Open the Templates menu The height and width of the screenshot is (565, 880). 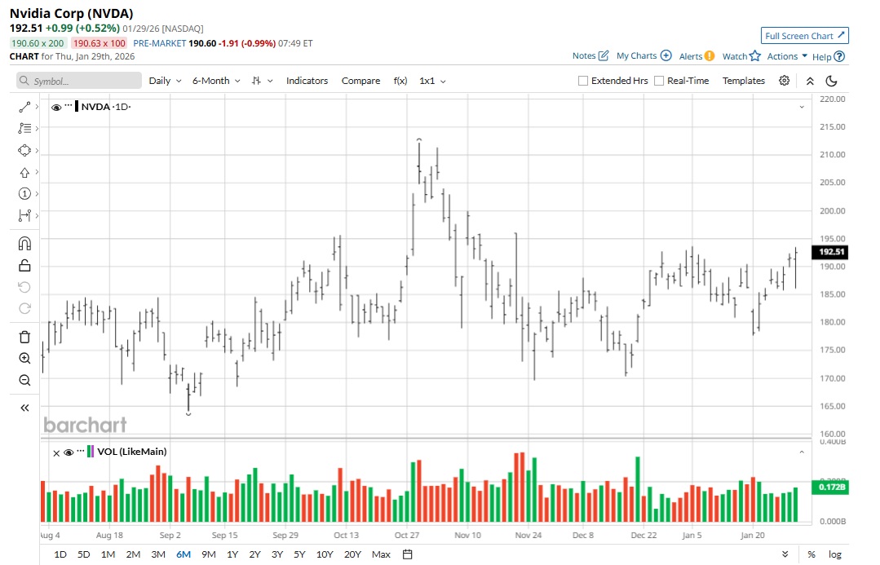click(x=744, y=81)
